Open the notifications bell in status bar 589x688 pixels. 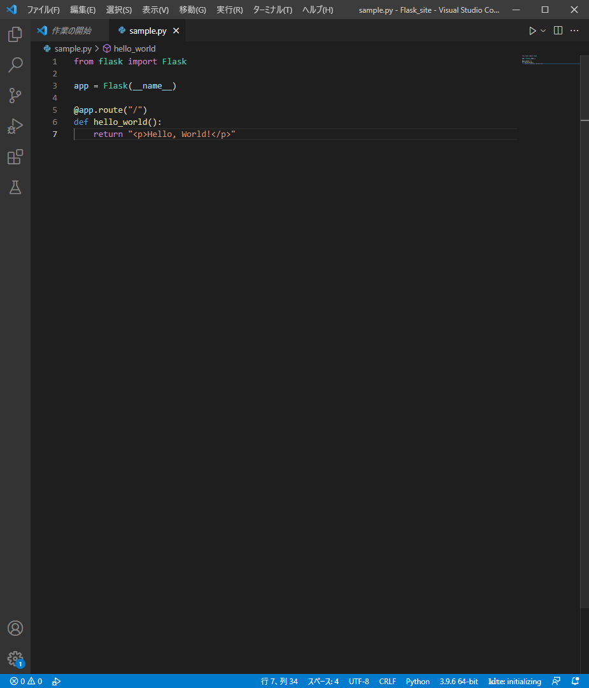click(576, 681)
